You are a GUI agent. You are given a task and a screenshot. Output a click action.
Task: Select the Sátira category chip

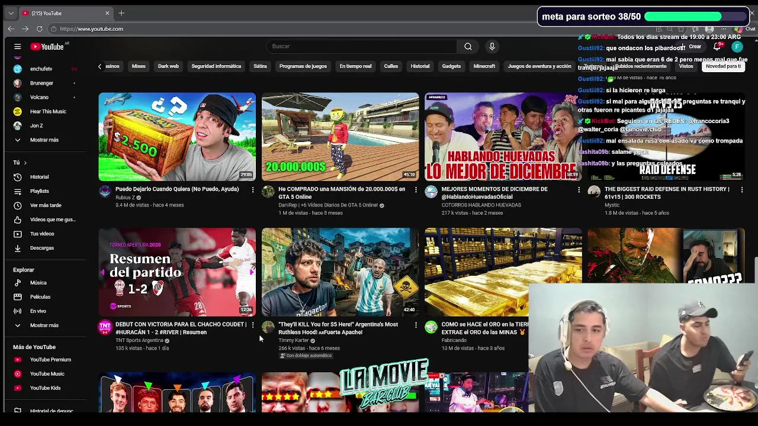[260, 66]
